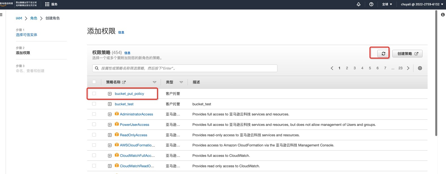Screen dimensions: 446x174
Task: Check the ReadOnlyAccess checkbox
Action: tap(94, 135)
